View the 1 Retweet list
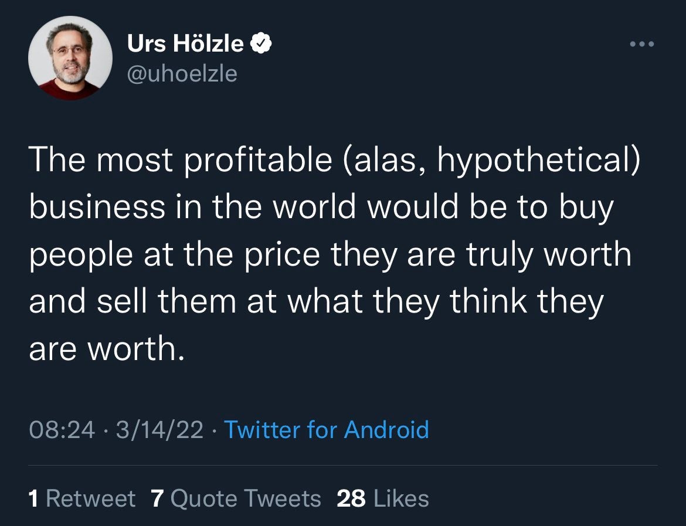This screenshot has width=686, height=526. pyautogui.click(x=82, y=498)
